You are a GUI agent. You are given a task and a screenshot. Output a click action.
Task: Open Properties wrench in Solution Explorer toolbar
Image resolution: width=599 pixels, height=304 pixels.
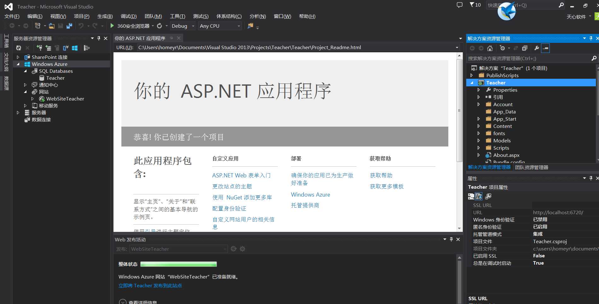(536, 48)
